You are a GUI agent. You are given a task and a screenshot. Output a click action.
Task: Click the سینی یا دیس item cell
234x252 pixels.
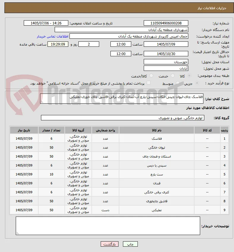(156, 165)
